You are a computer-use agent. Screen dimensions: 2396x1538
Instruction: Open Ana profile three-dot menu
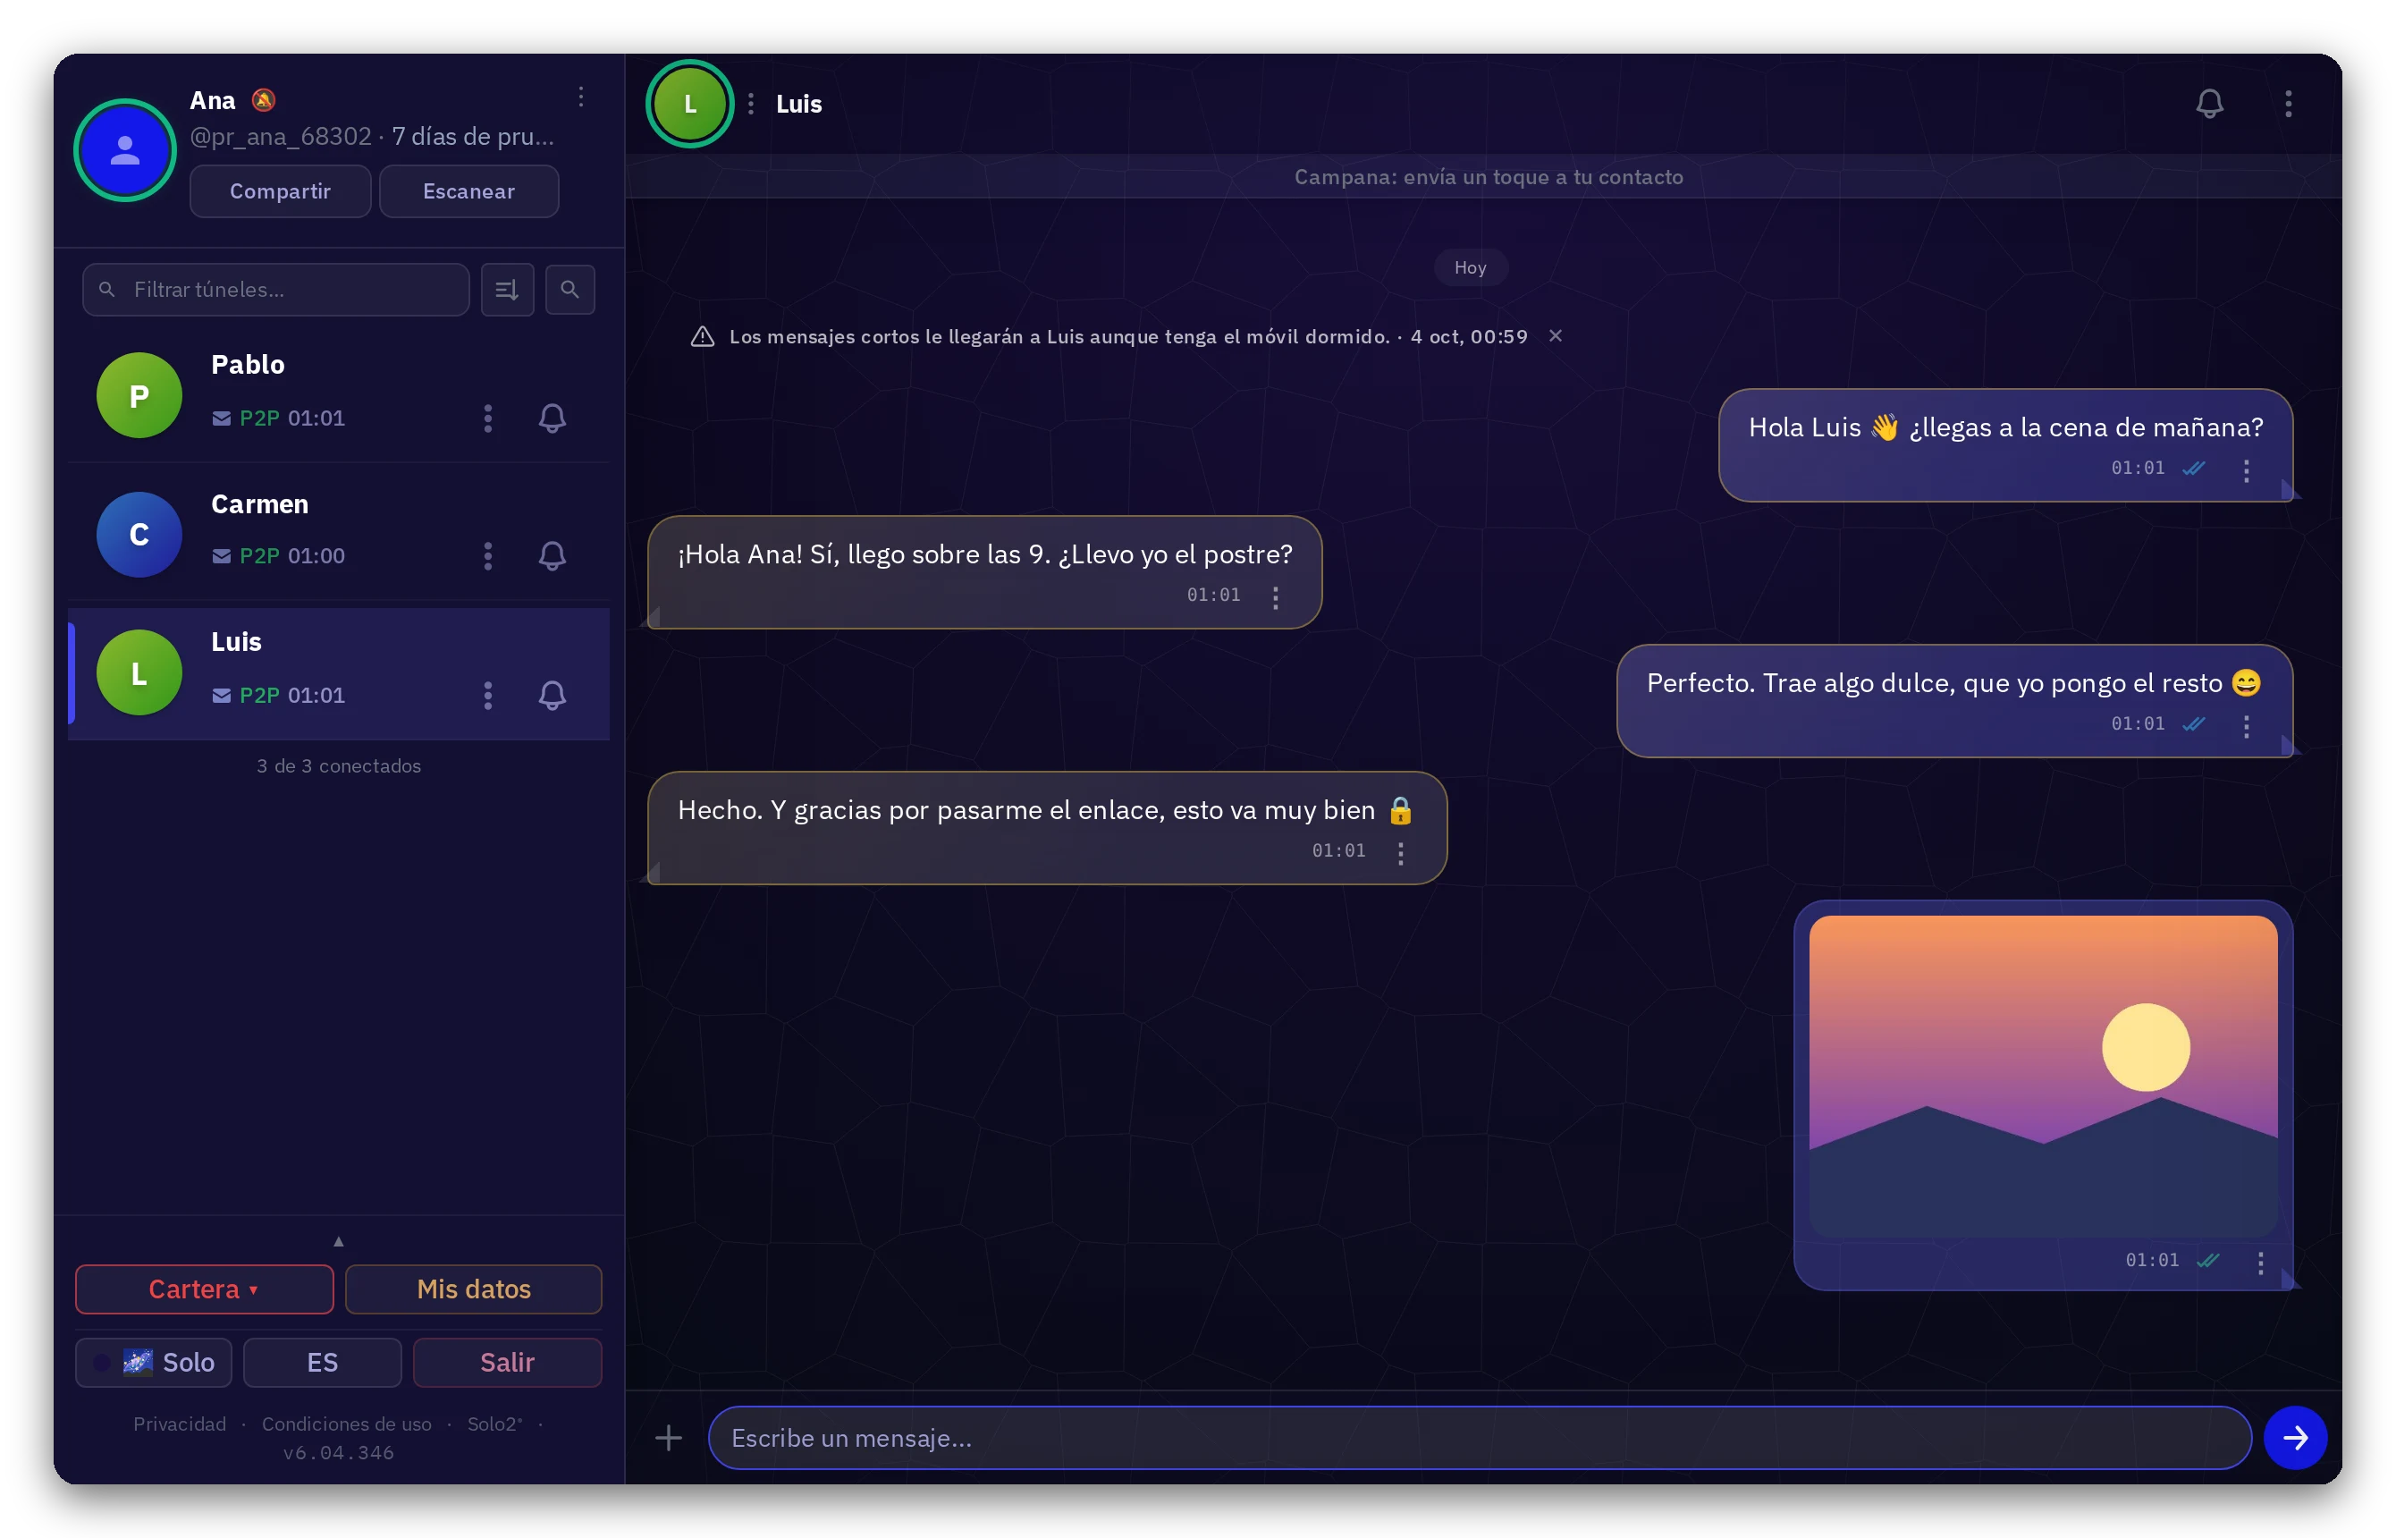click(x=581, y=97)
